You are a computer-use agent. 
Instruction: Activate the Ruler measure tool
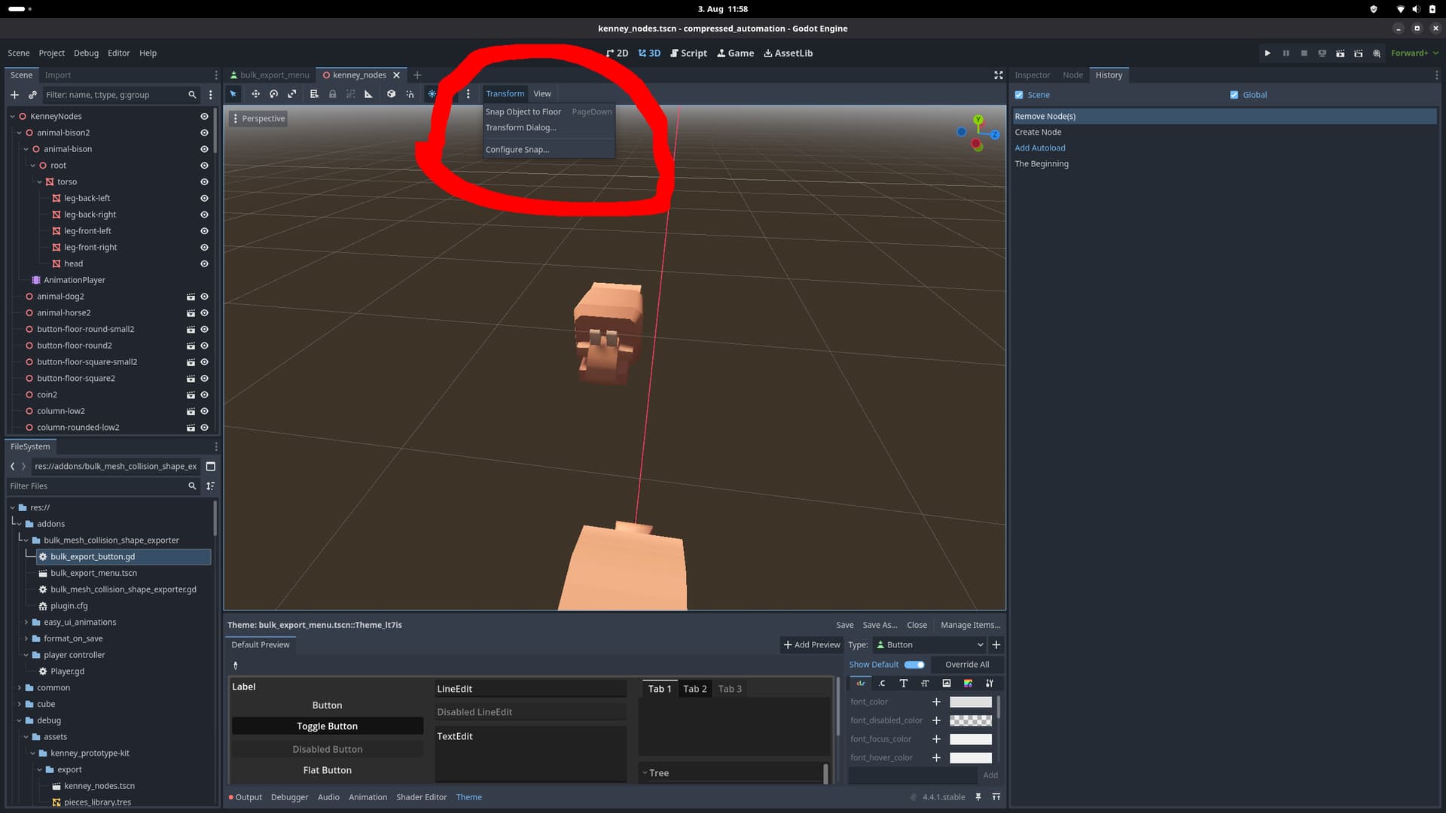[368, 94]
